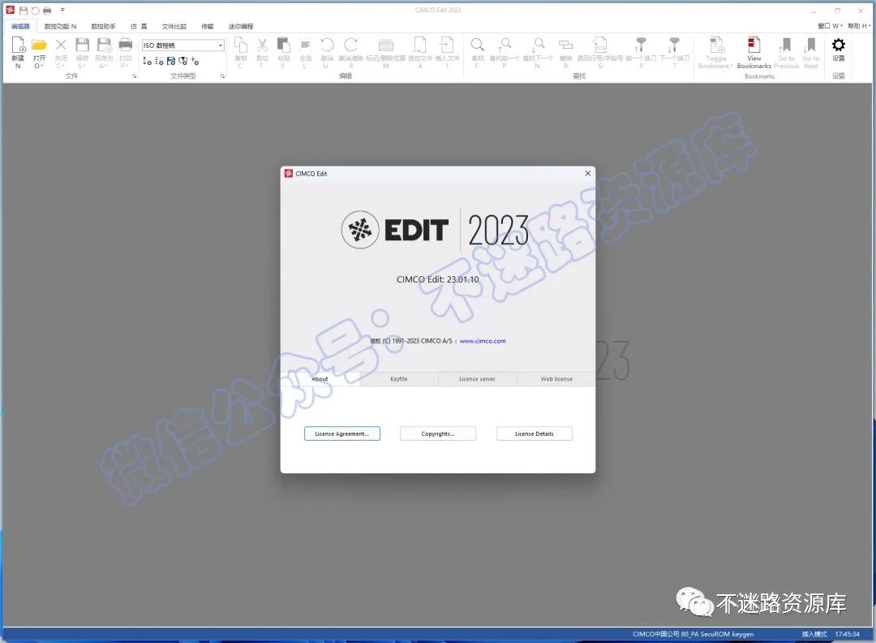Screen dimensions: 876x643
Task: Switch to the 仿真 ribbon tab
Action: (x=140, y=26)
